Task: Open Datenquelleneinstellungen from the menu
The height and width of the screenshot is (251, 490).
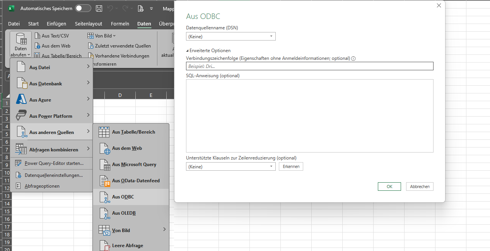Action: (51, 175)
